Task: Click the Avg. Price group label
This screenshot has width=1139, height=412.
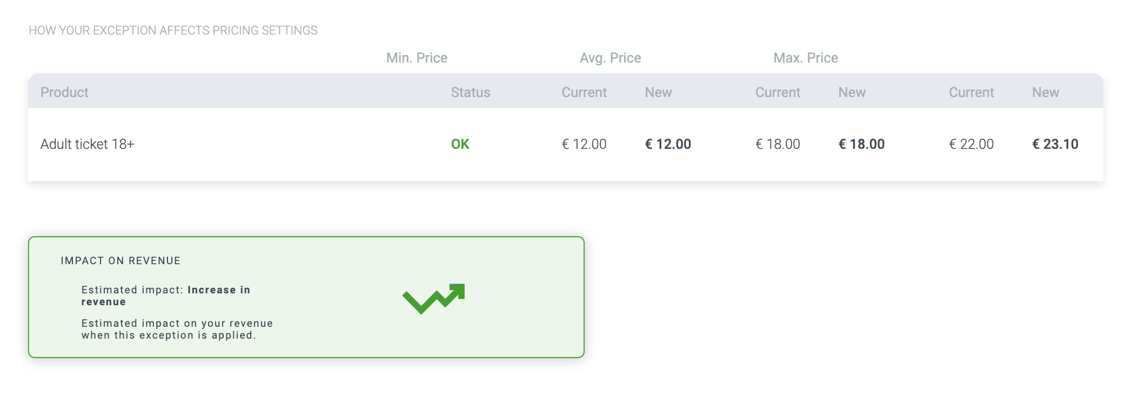Action: click(x=610, y=58)
